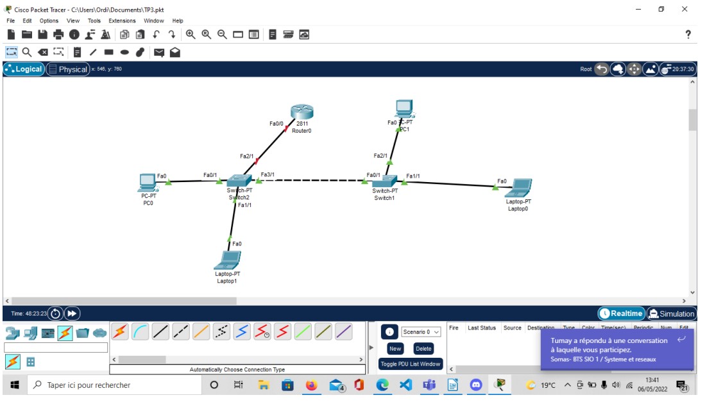Switch to the Physical workspace view

[x=68, y=69]
